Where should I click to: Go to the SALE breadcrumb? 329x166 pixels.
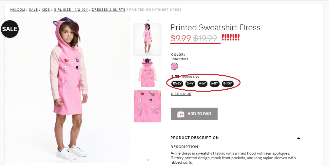[33, 10]
